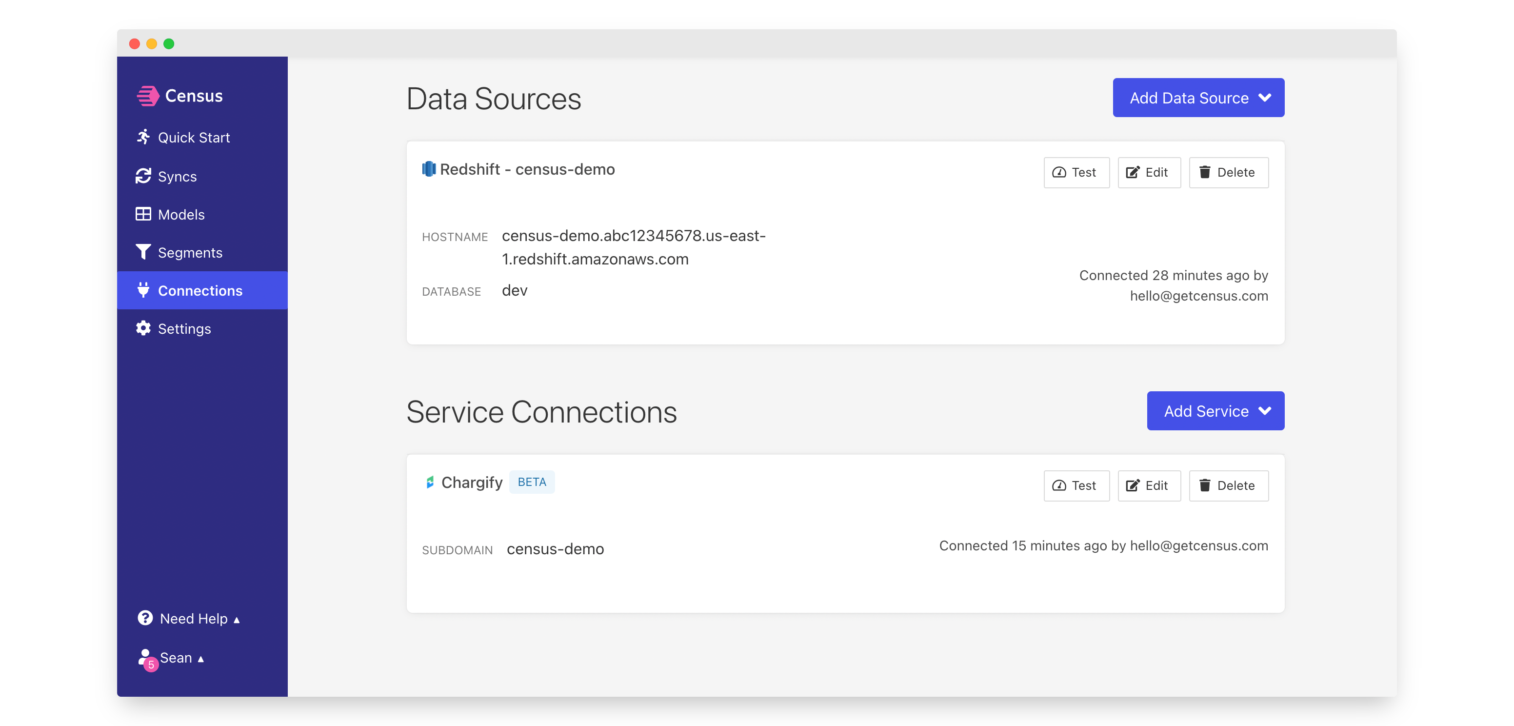
Task: Click the Syncs refresh icon
Action: pos(143,176)
